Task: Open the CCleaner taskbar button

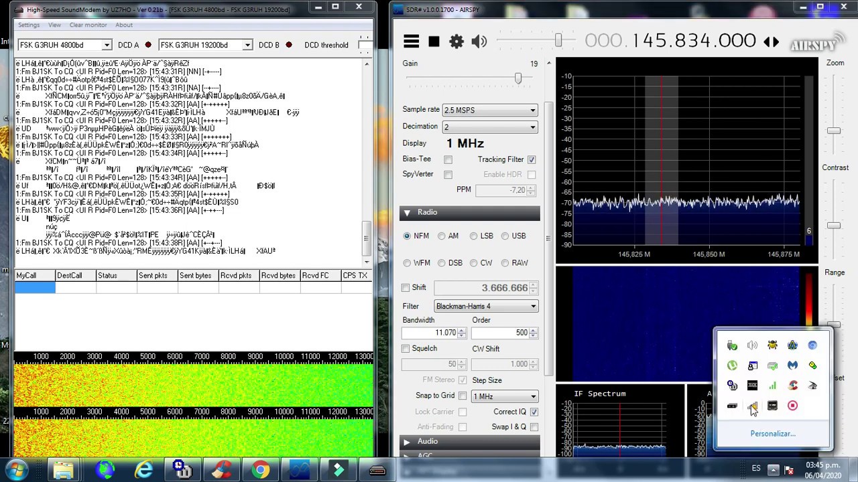Action: coord(222,470)
